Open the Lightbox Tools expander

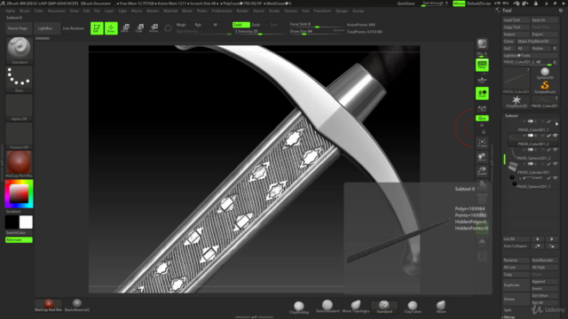[517, 55]
